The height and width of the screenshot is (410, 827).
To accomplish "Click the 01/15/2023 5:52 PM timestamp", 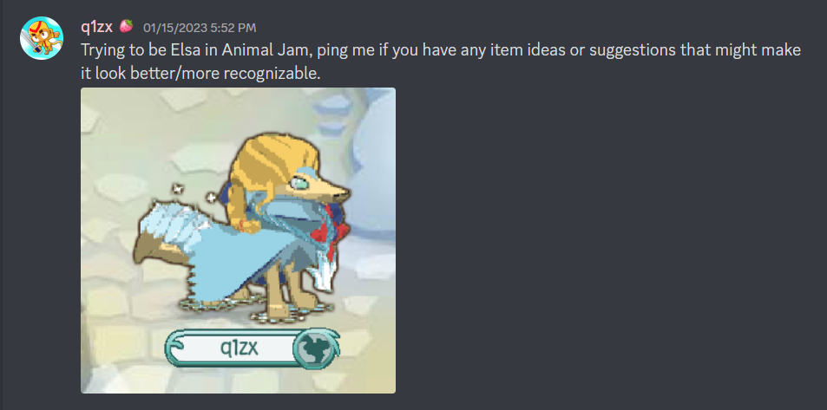I will click(200, 28).
